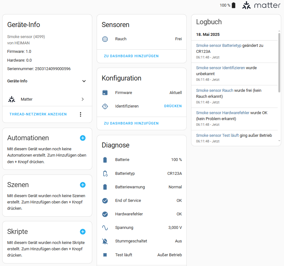Screen dimensions: 284x266
Task: Click THREAD-NETZWERK ANZEIGEN button
Action: 38,114
